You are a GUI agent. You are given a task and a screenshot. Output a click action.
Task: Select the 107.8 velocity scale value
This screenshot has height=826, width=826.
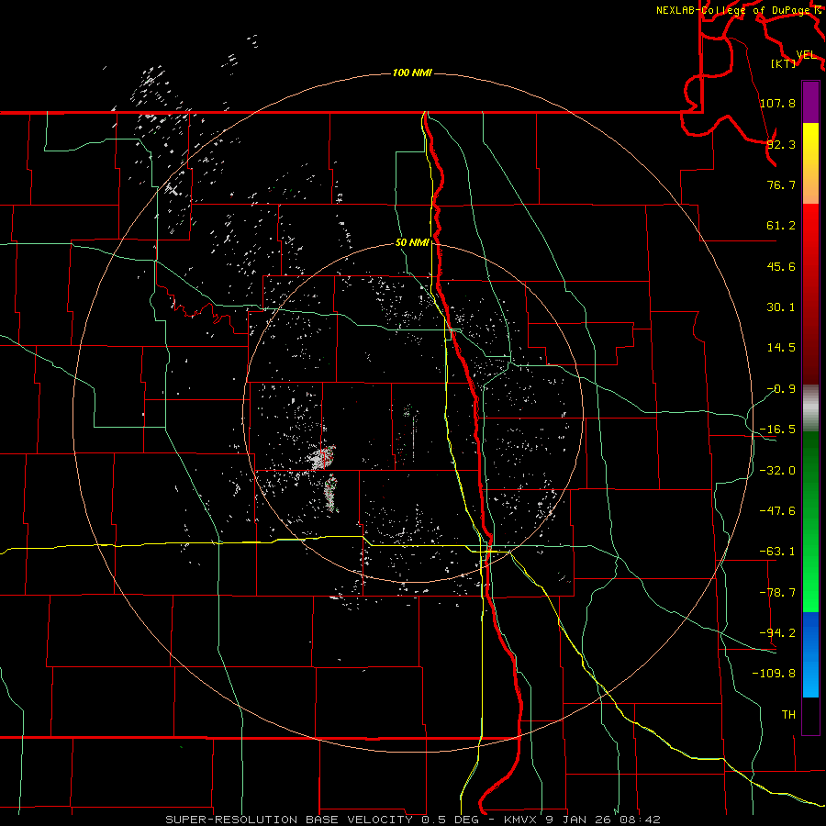(777, 103)
